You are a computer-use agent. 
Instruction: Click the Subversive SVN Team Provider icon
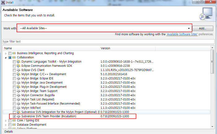(x=19, y=116)
